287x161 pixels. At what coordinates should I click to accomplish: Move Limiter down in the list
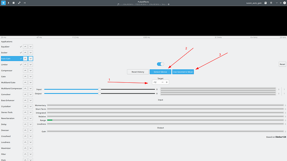pos(31,65)
